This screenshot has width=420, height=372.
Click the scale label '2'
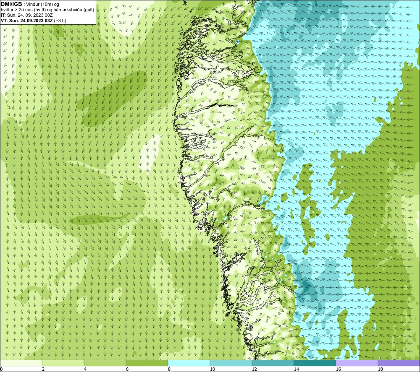pos(43,369)
